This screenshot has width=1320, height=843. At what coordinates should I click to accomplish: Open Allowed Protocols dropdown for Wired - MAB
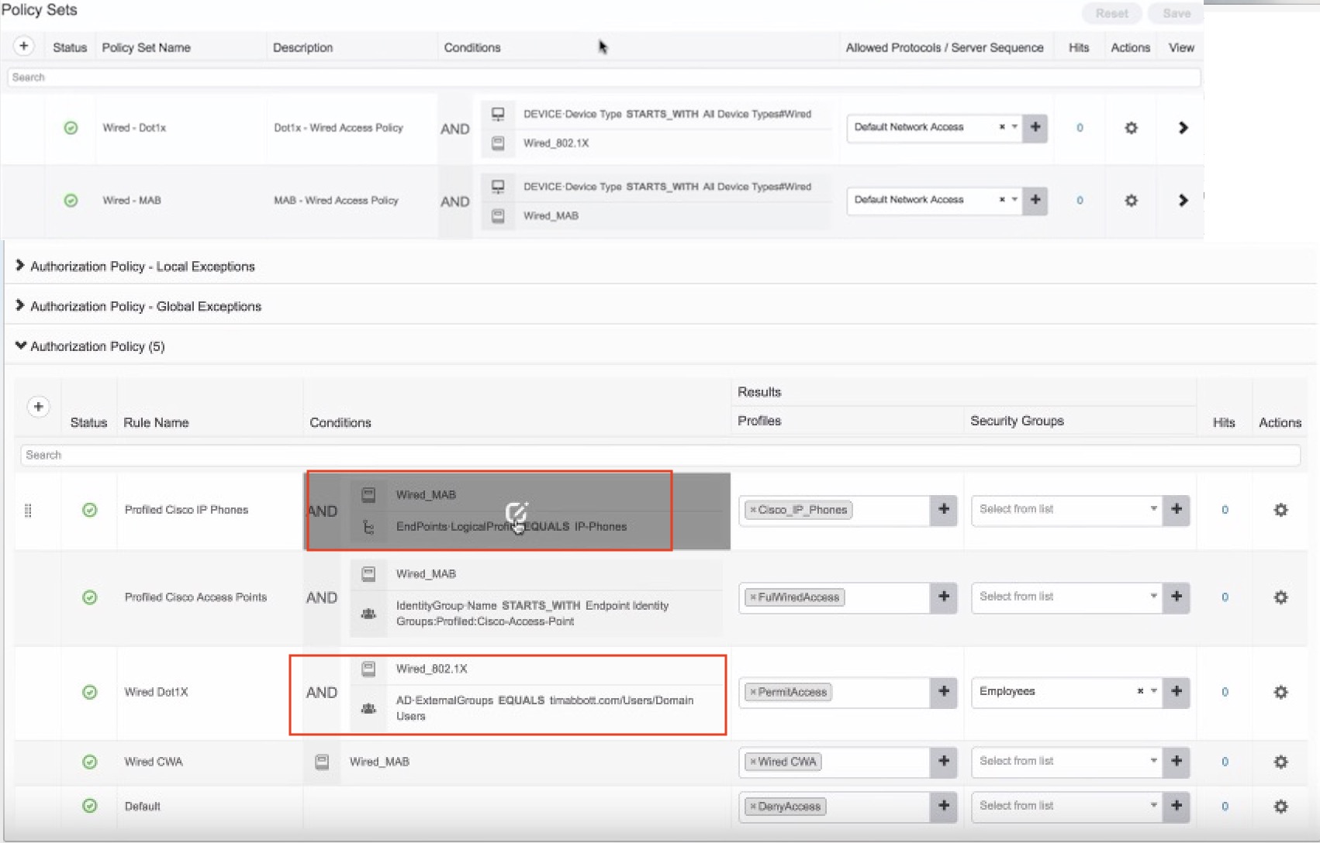1014,200
